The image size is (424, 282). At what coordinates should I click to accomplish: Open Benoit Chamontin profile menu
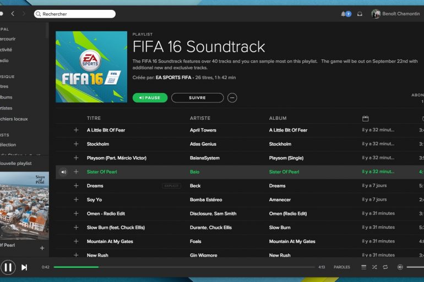[396, 14]
